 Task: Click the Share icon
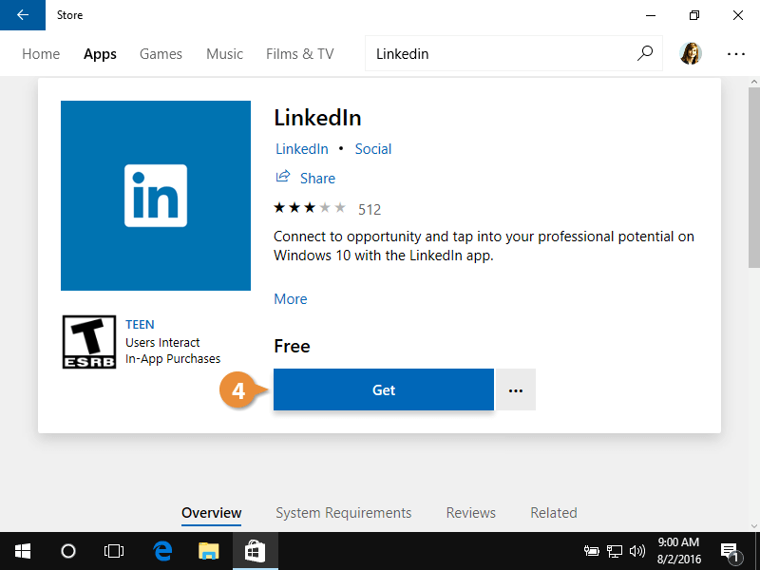point(283,177)
